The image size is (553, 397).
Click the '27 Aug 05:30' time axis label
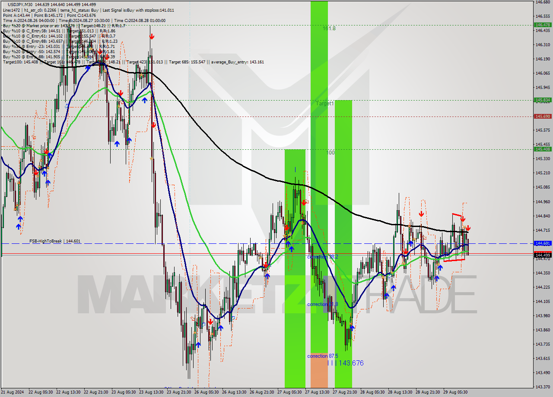pyautogui.click(x=289, y=392)
